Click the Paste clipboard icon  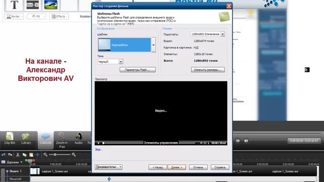(31, 155)
